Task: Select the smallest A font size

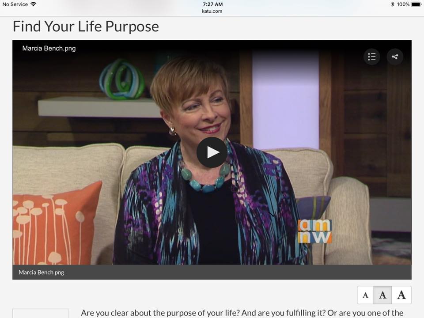Action: click(x=365, y=295)
